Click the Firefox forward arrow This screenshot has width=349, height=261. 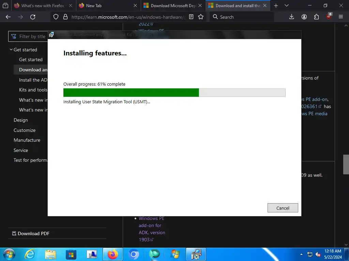point(20,17)
